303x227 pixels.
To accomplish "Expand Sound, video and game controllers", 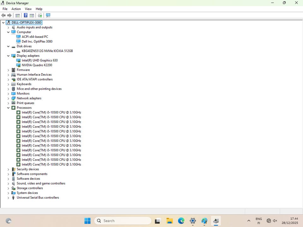I will click(8, 183).
